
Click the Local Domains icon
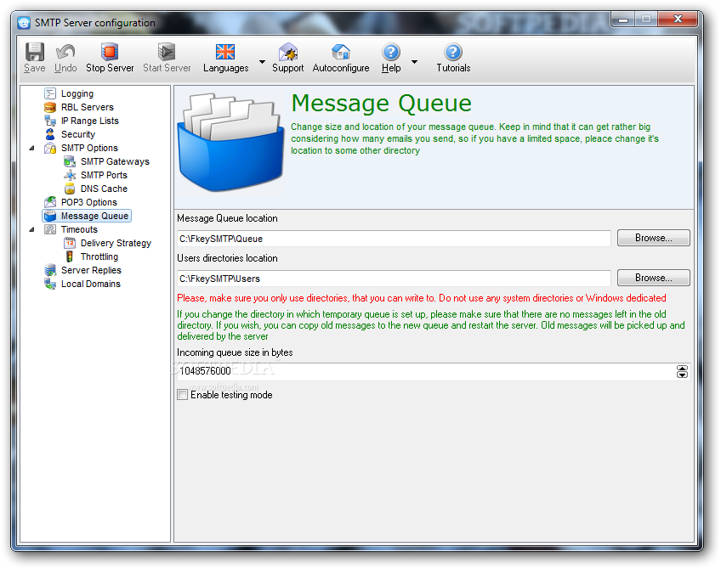50,284
